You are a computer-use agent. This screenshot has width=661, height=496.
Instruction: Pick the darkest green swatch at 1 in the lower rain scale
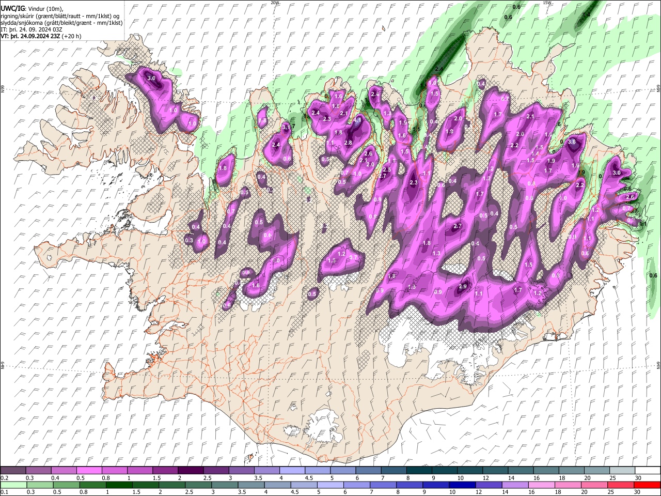click(119, 485)
